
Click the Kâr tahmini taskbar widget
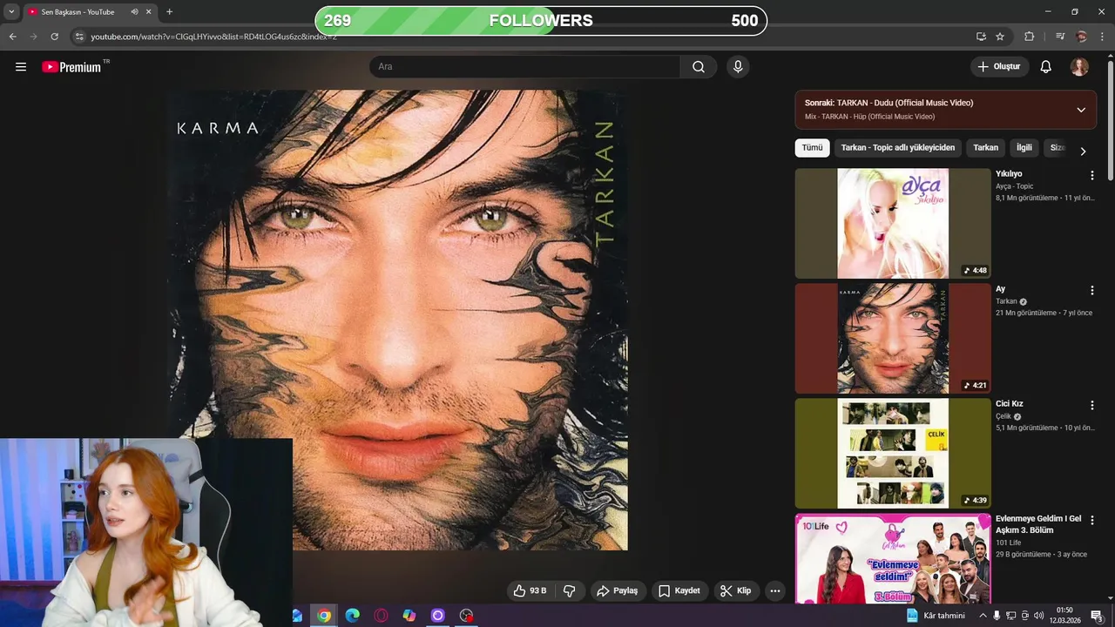936,616
